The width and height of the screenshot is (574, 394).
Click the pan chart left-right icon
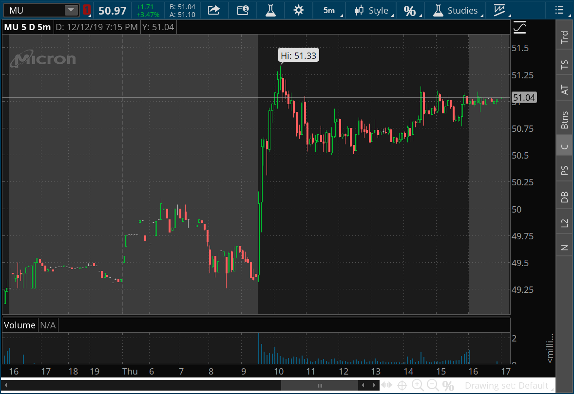[x=386, y=385]
